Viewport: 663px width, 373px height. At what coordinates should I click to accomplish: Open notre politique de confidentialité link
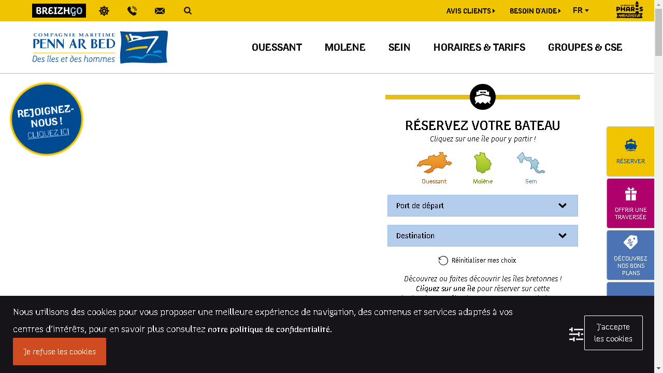tap(269, 329)
